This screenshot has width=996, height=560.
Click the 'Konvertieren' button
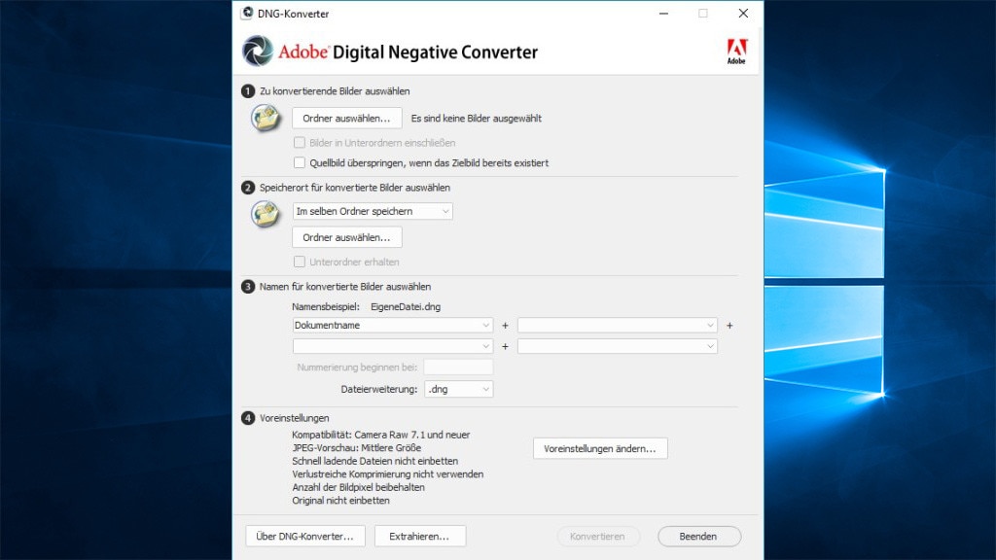598,536
